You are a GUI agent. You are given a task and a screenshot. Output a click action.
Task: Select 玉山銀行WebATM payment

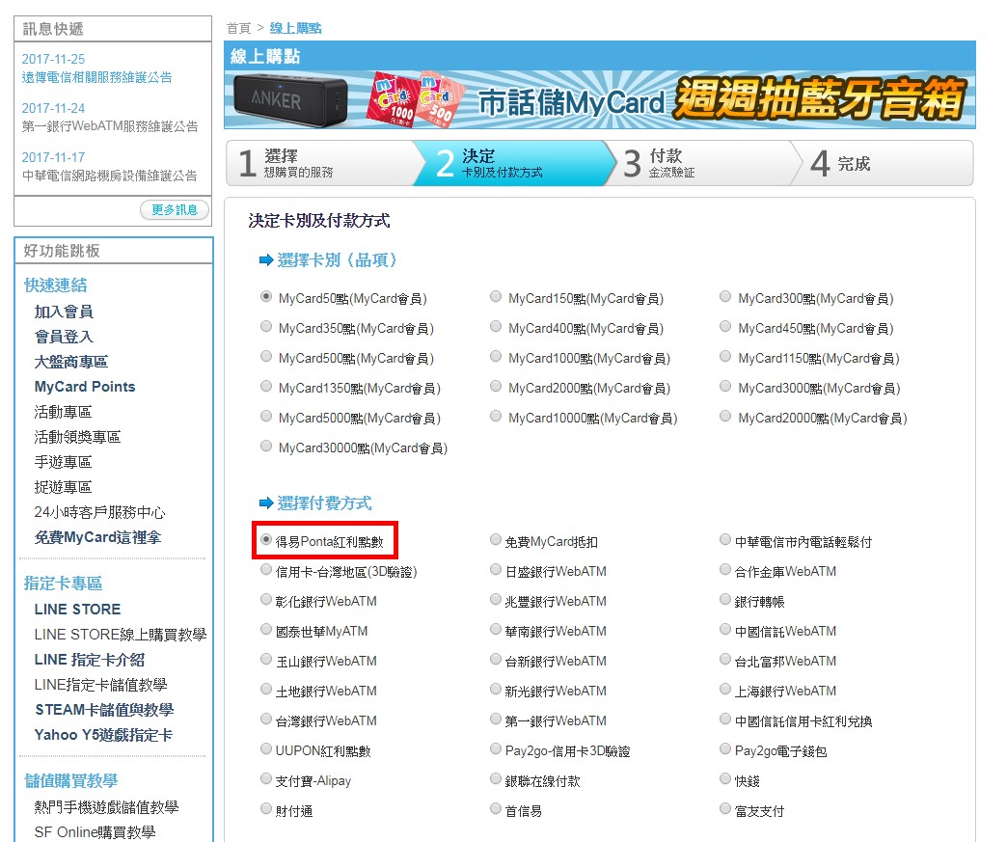(x=266, y=659)
